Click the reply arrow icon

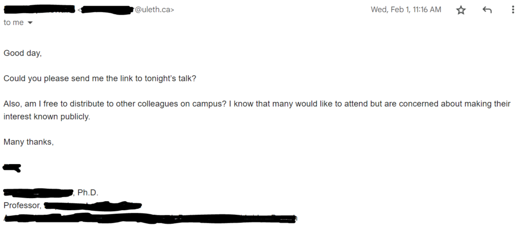pos(487,10)
